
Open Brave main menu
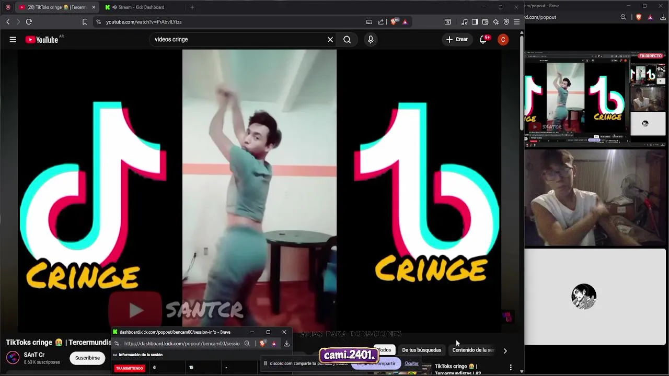point(516,22)
